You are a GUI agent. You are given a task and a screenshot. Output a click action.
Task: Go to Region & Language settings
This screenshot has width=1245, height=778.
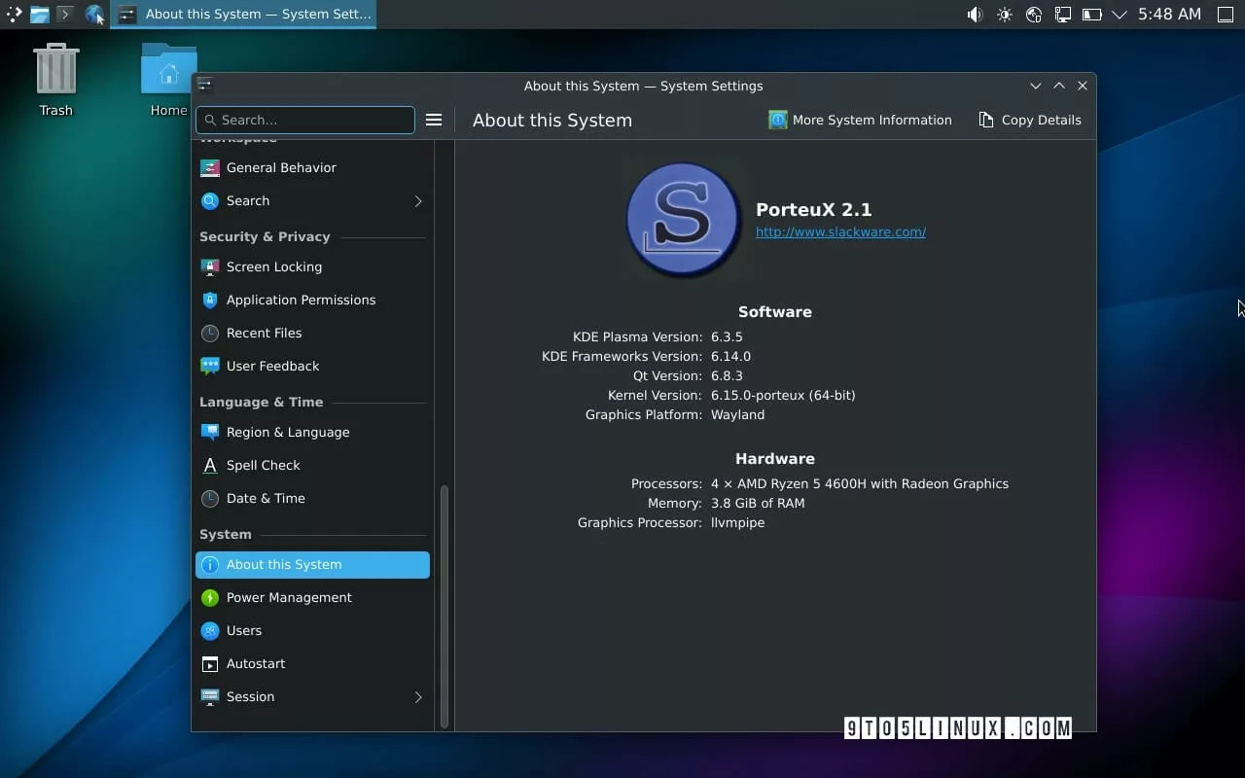click(287, 432)
